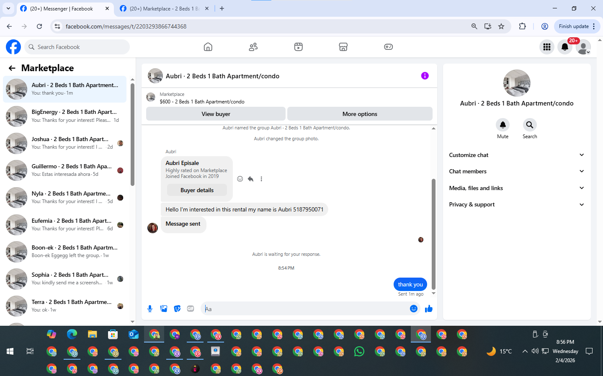Expand Customize chat section
Image resolution: width=603 pixels, height=376 pixels.
(x=516, y=155)
